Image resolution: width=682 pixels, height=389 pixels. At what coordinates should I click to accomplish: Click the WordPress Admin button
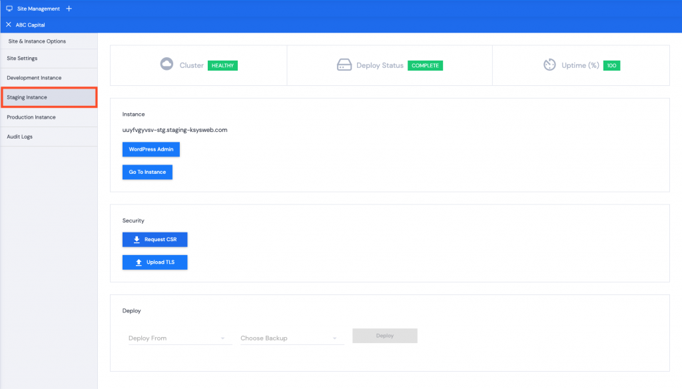(x=151, y=149)
